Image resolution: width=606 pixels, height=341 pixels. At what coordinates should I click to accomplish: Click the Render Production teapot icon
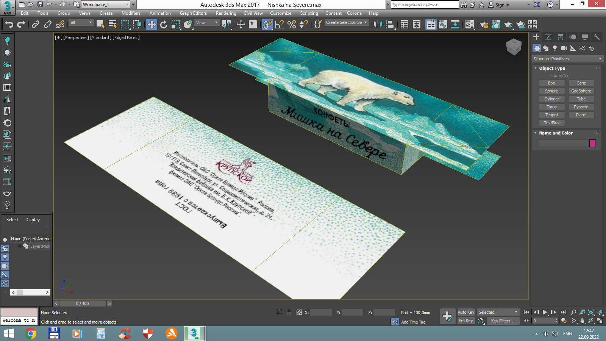pos(508,25)
